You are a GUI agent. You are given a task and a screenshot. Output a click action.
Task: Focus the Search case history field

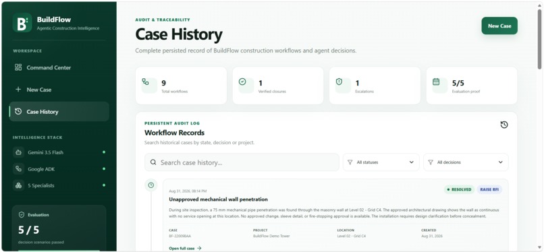point(242,162)
